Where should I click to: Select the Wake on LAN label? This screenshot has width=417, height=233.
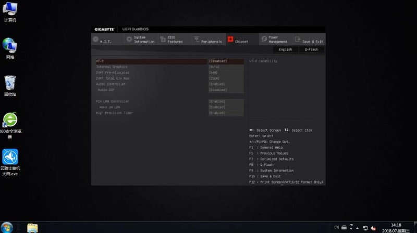[x=109, y=107]
